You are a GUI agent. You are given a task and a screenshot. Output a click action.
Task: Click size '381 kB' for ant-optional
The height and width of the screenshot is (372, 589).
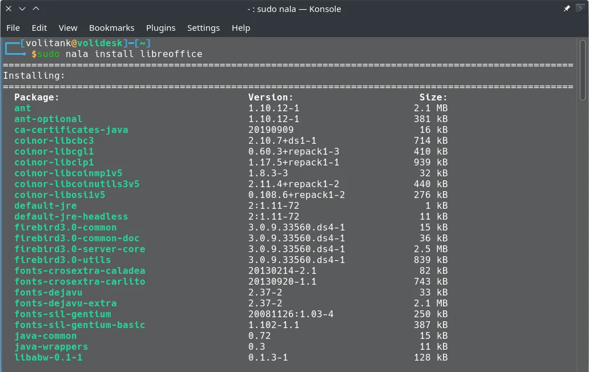point(431,119)
